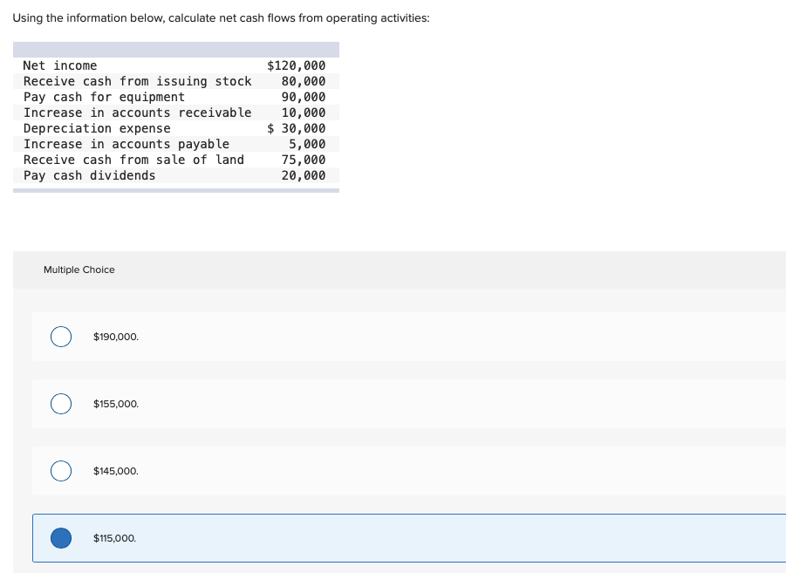Click the $115,000 answer text
786x573 pixels.
[114, 538]
